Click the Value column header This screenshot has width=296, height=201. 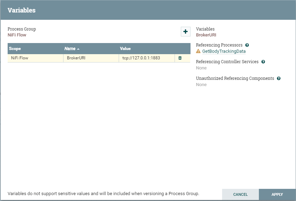click(x=125, y=49)
